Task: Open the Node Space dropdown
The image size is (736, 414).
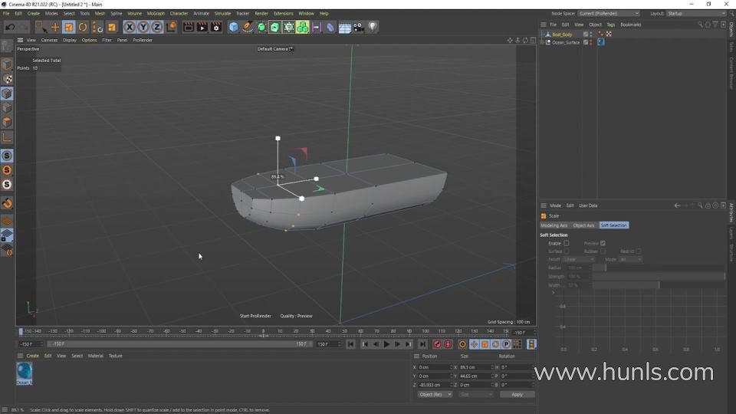Action: 608,13
